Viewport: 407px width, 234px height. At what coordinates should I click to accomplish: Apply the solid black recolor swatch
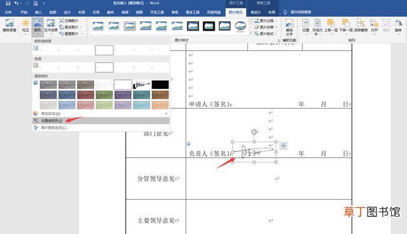[160, 85]
